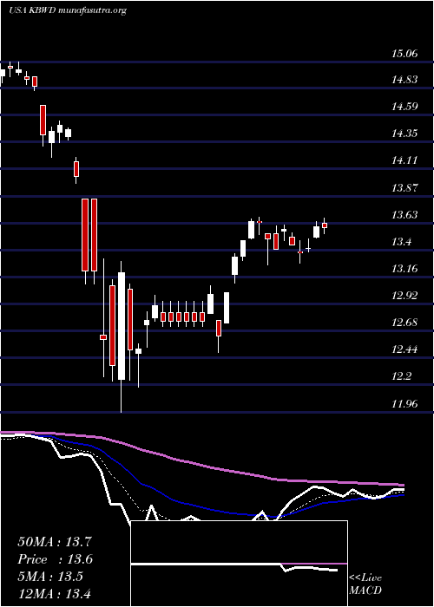The width and height of the screenshot is (434, 607).
Task: Click the <<Live MACD label
Action: point(365,584)
